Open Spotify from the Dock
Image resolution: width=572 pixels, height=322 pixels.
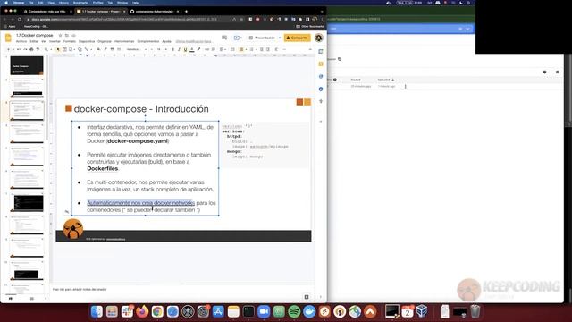(294, 311)
